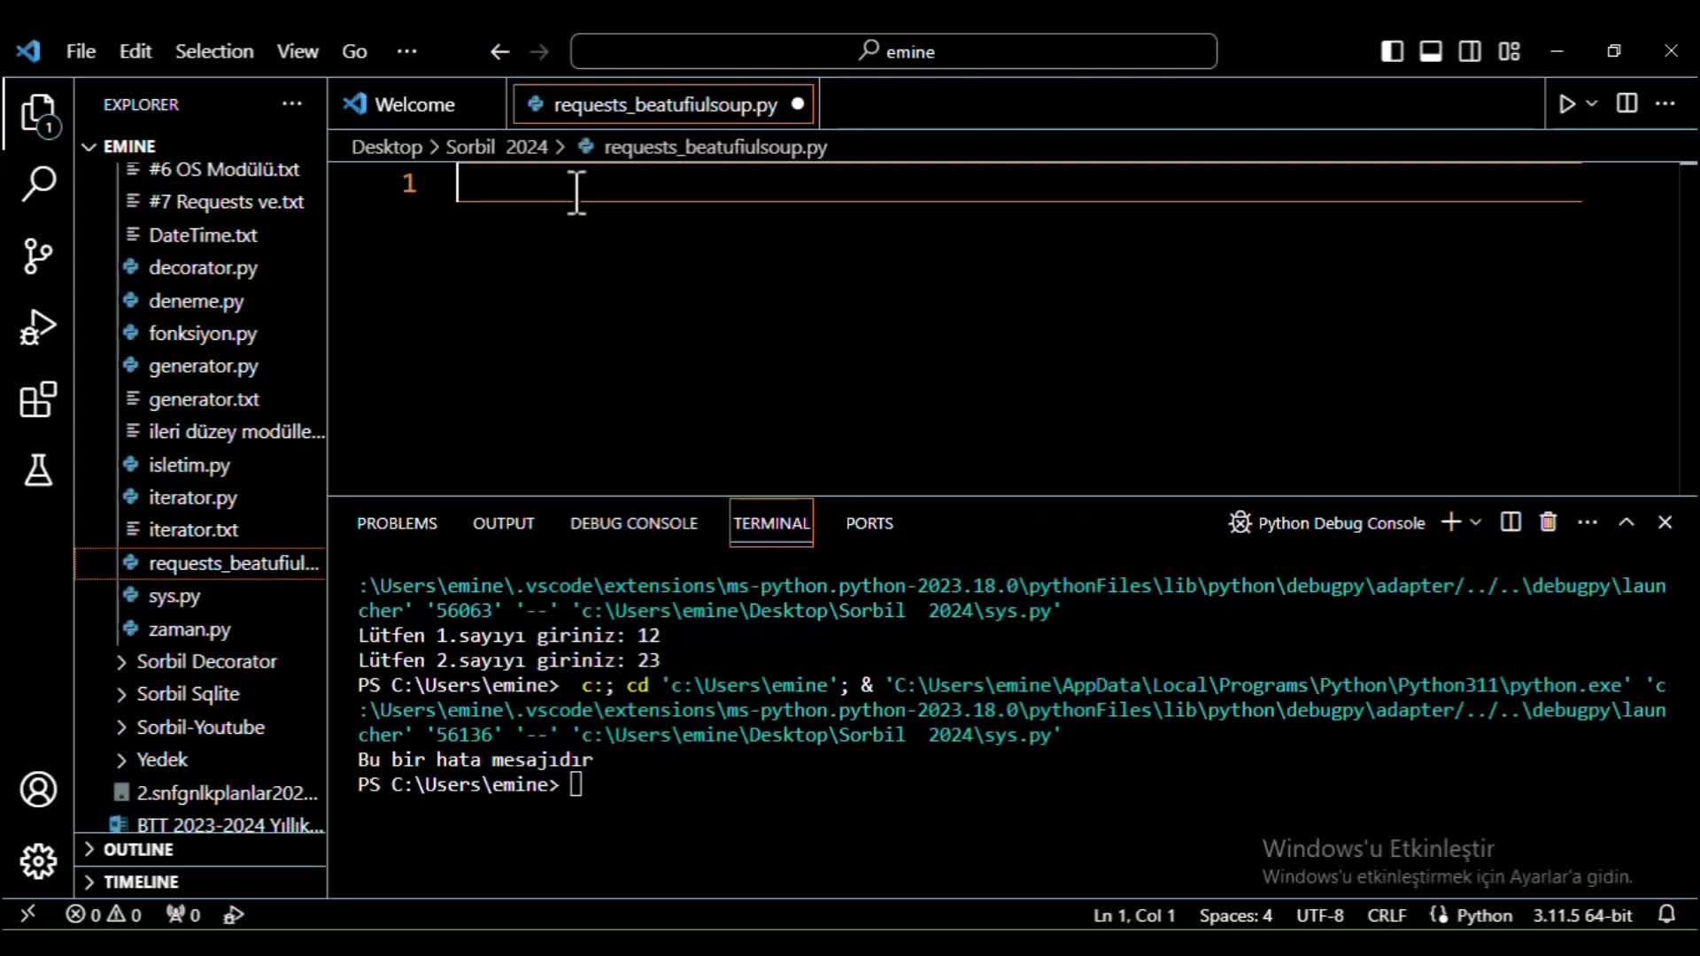Screen dimensions: 1700x956
Task: Click the emine command center search box
Action: (894, 51)
